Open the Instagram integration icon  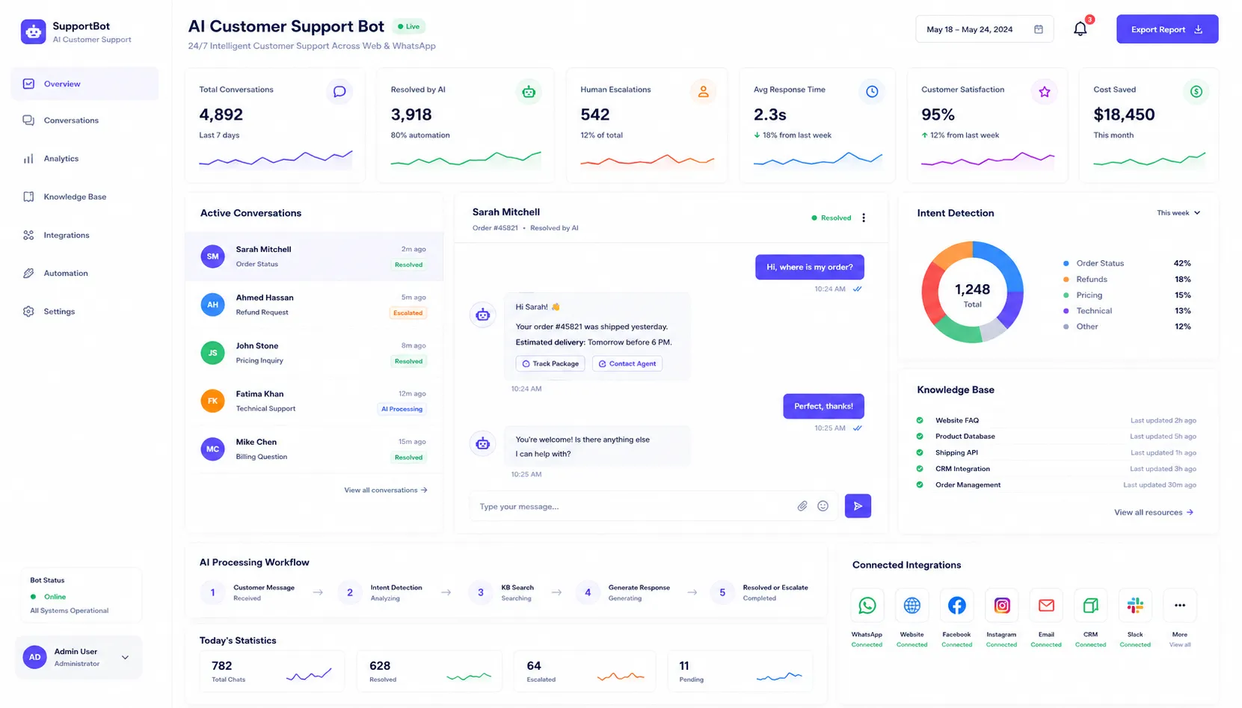(x=1001, y=606)
